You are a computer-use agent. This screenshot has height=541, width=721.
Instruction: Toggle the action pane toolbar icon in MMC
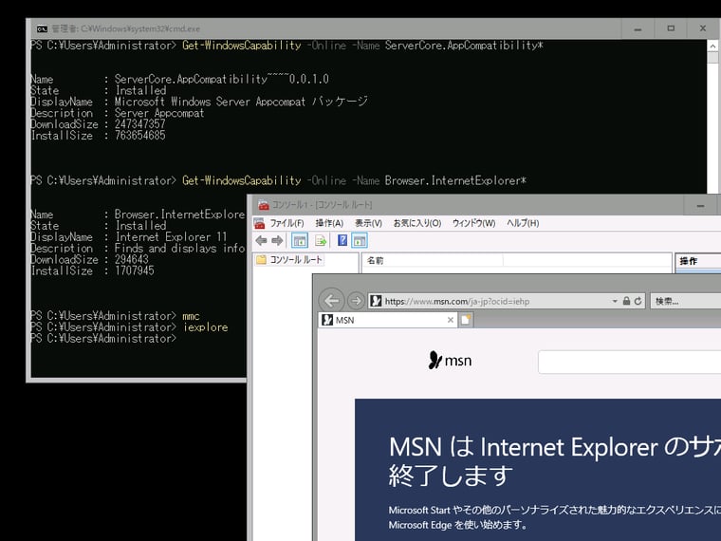(360, 240)
